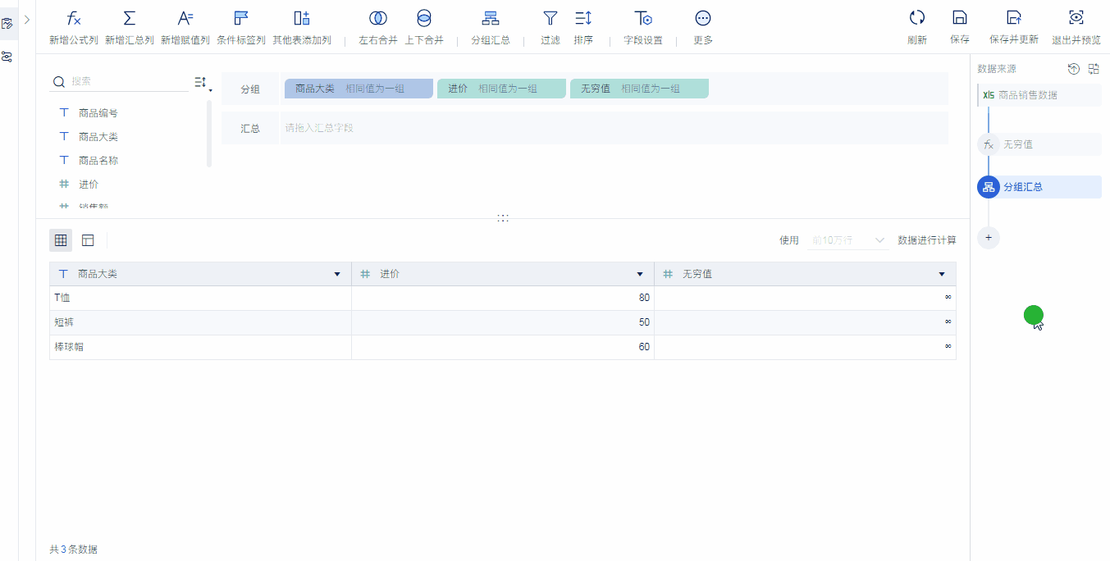Open the 过滤 filter tool
Viewport: 1110px width, 561px height.
pos(550,27)
